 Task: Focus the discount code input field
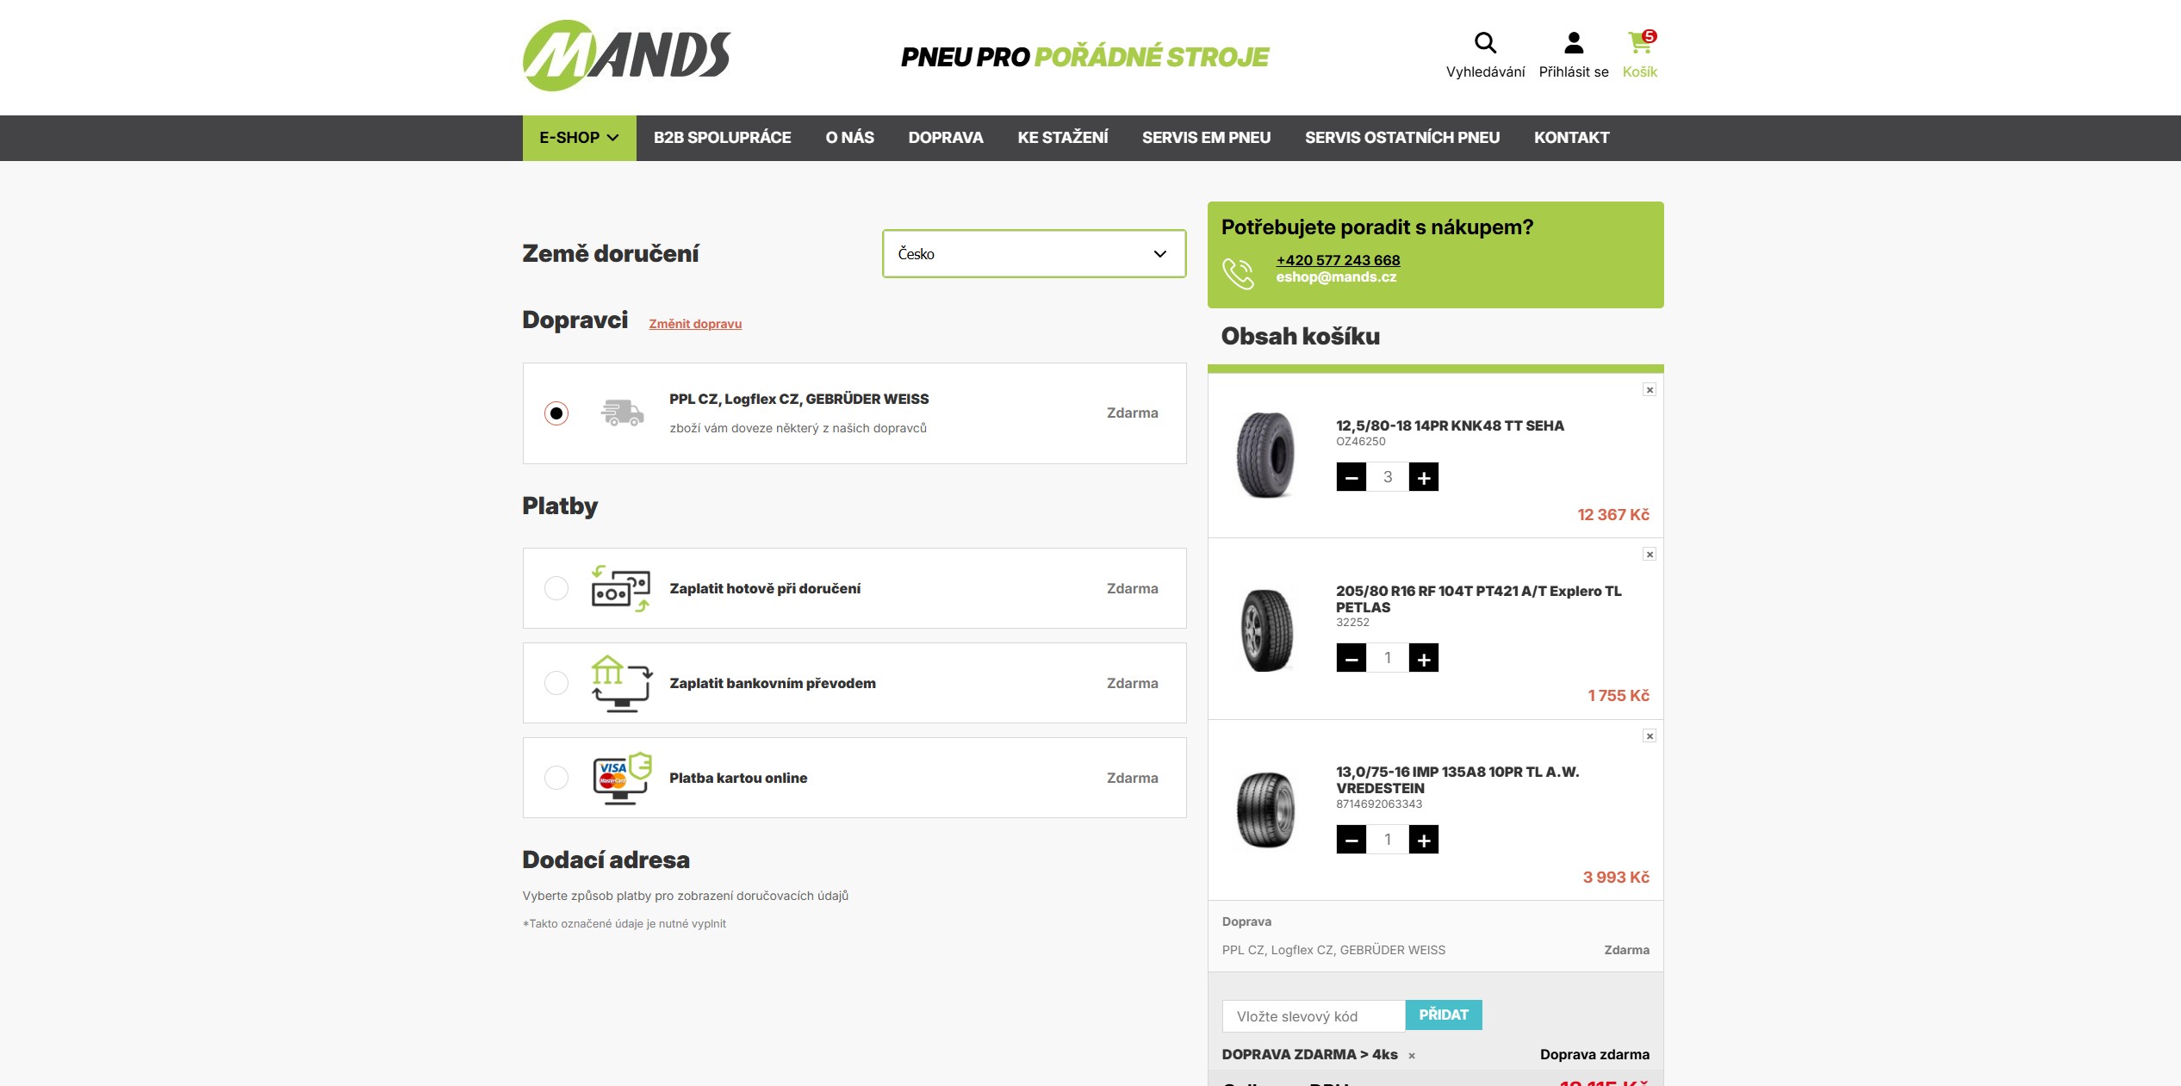coord(1314,1016)
